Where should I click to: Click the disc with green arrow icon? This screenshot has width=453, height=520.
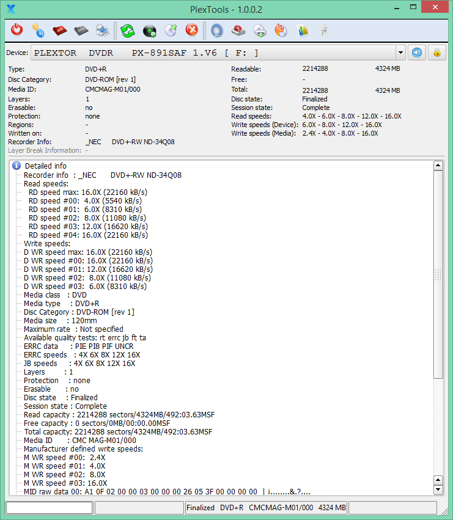[x=171, y=31]
